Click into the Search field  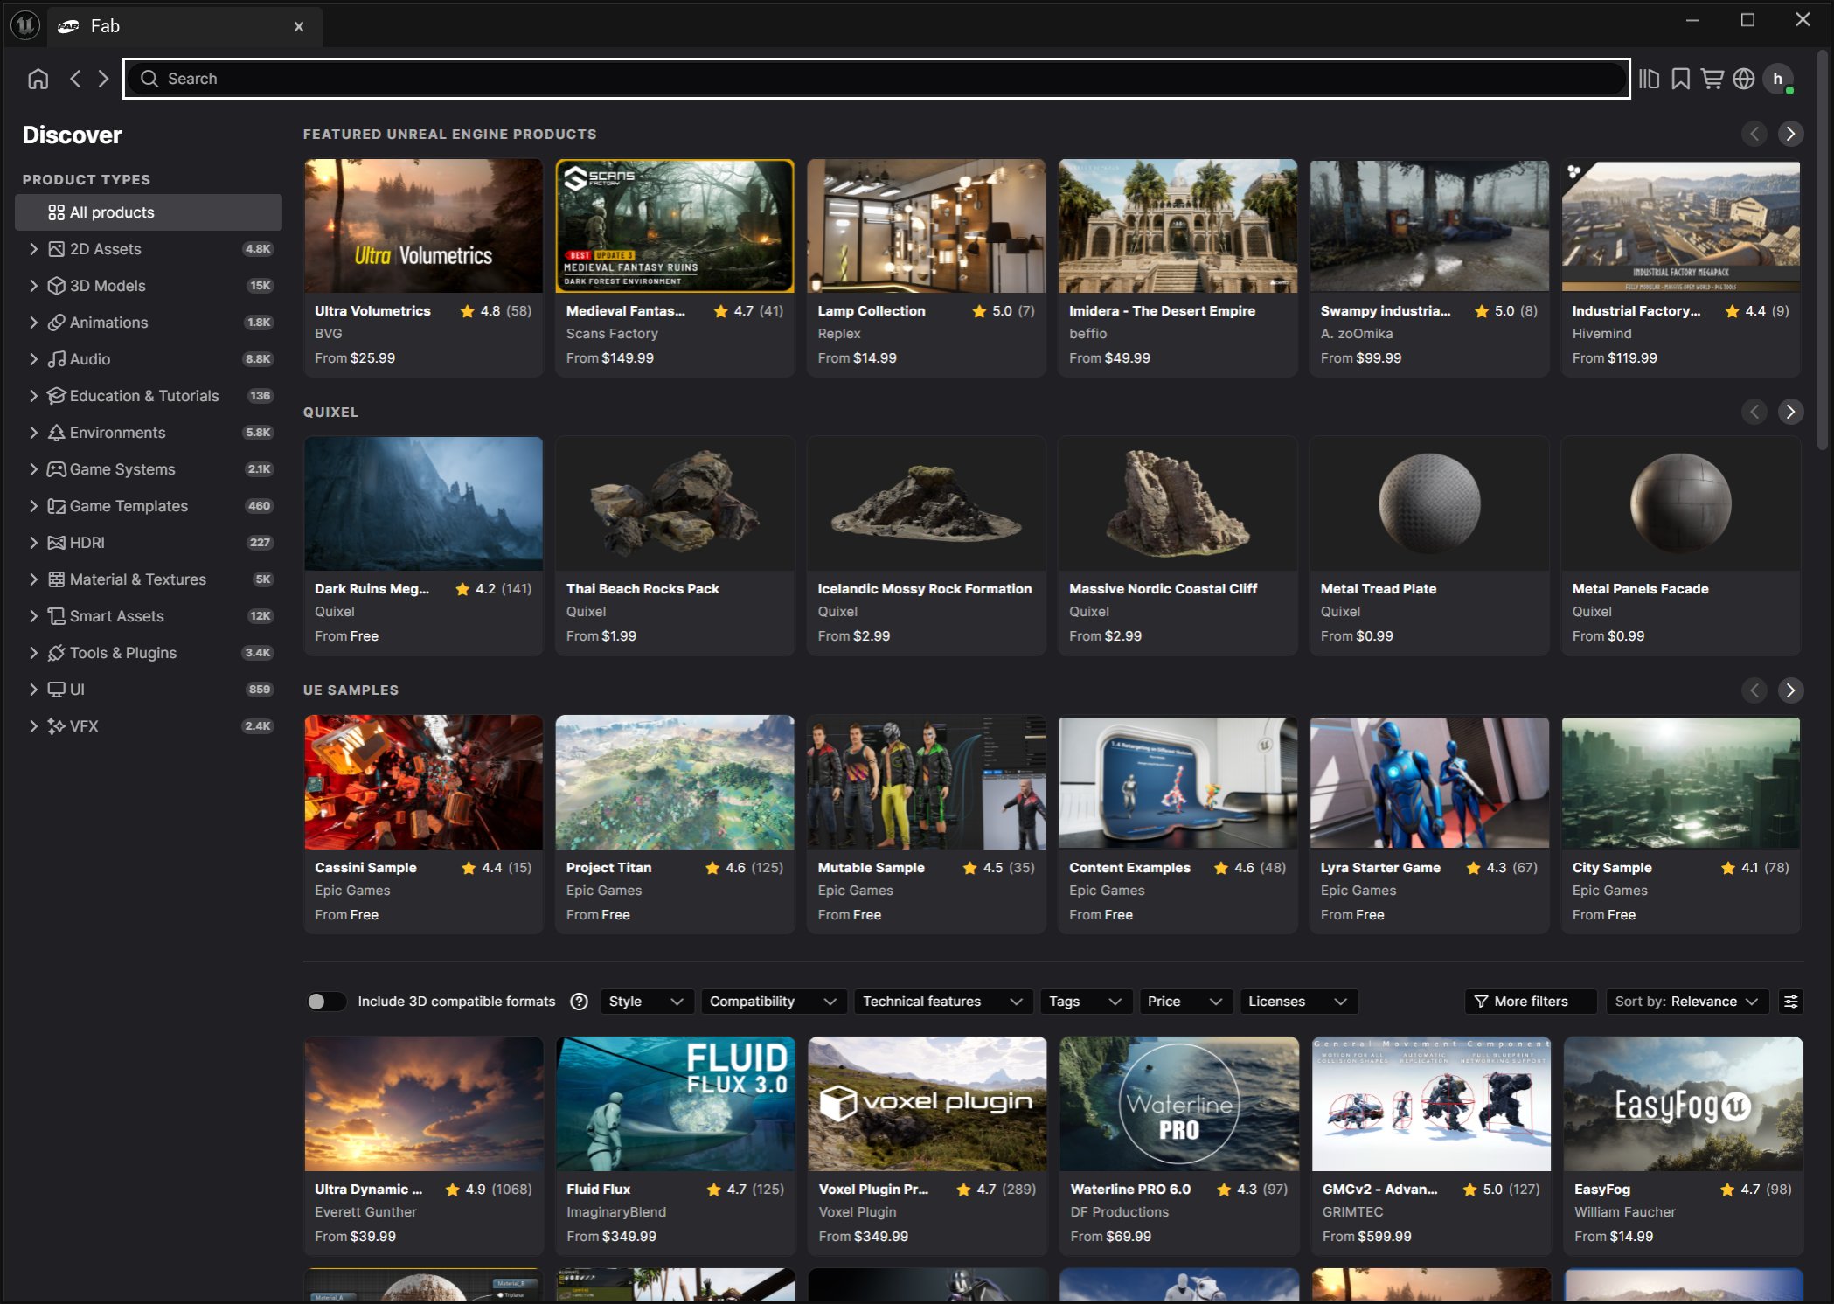pos(874,79)
